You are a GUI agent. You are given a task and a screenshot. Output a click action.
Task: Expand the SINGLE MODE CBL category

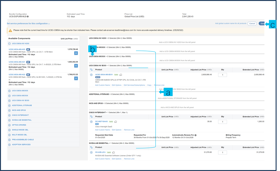click(x=9, y=130)
